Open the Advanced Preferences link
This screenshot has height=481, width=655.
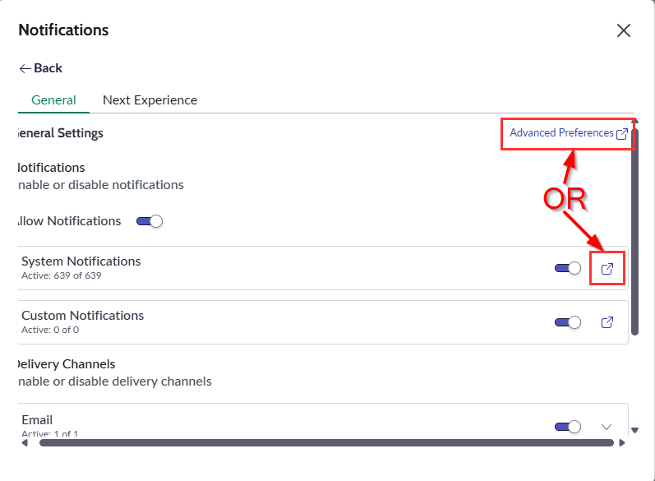[561, 133]
